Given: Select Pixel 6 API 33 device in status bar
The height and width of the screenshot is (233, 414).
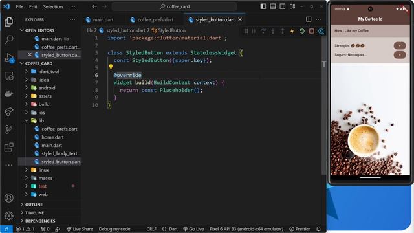Looking at the screenshot, I should pos(246,229).
